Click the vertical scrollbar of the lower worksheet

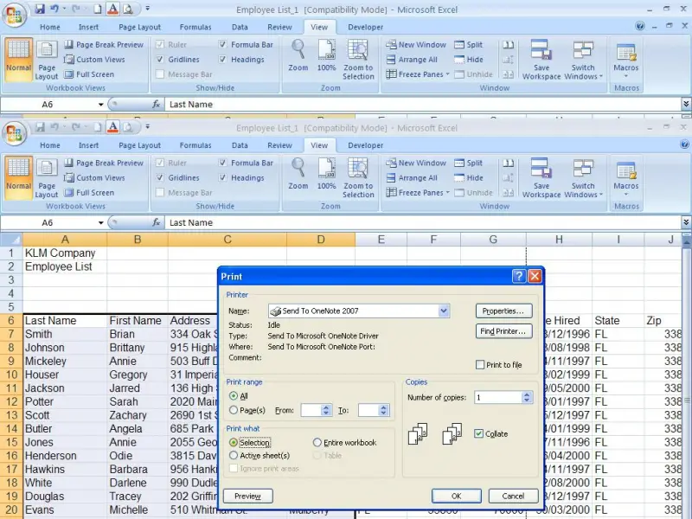pyautogui.click(x=686, y=380)
